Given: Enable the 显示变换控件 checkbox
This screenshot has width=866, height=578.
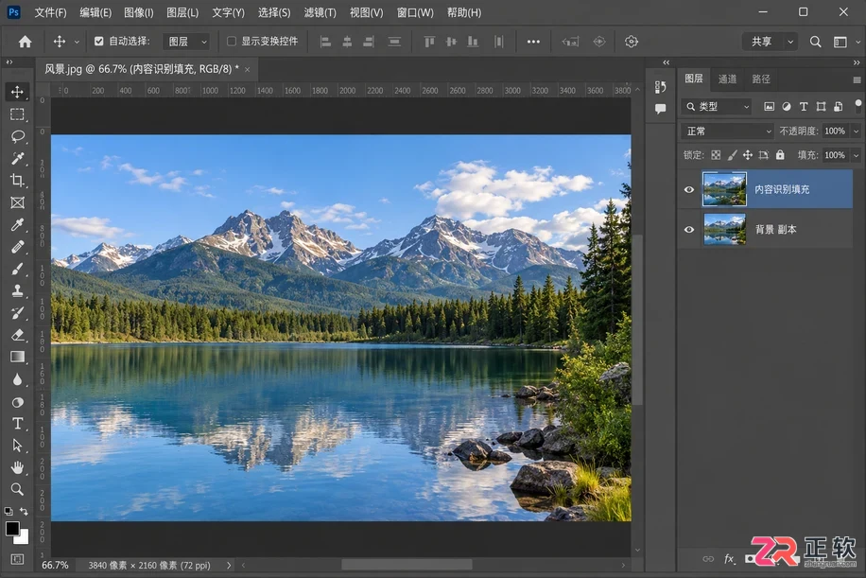Looking at the screenshot, I should (232, 41).
